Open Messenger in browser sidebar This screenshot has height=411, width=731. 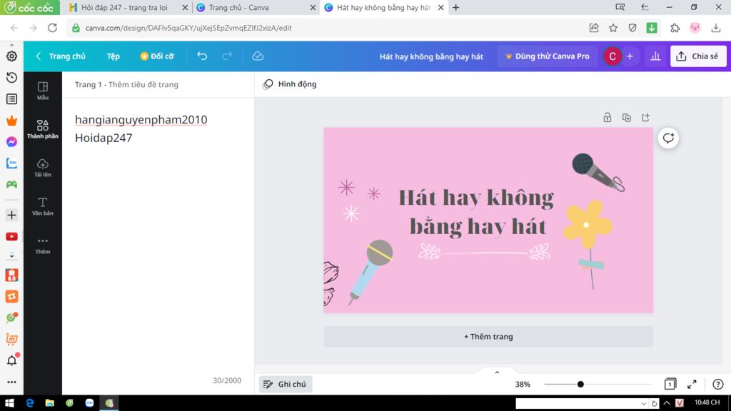pos(11,142)
